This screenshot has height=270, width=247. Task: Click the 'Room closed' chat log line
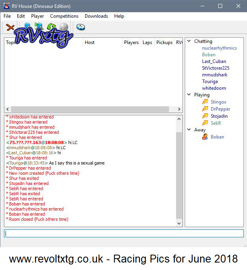pyautogui.click(x=37, y=219)
